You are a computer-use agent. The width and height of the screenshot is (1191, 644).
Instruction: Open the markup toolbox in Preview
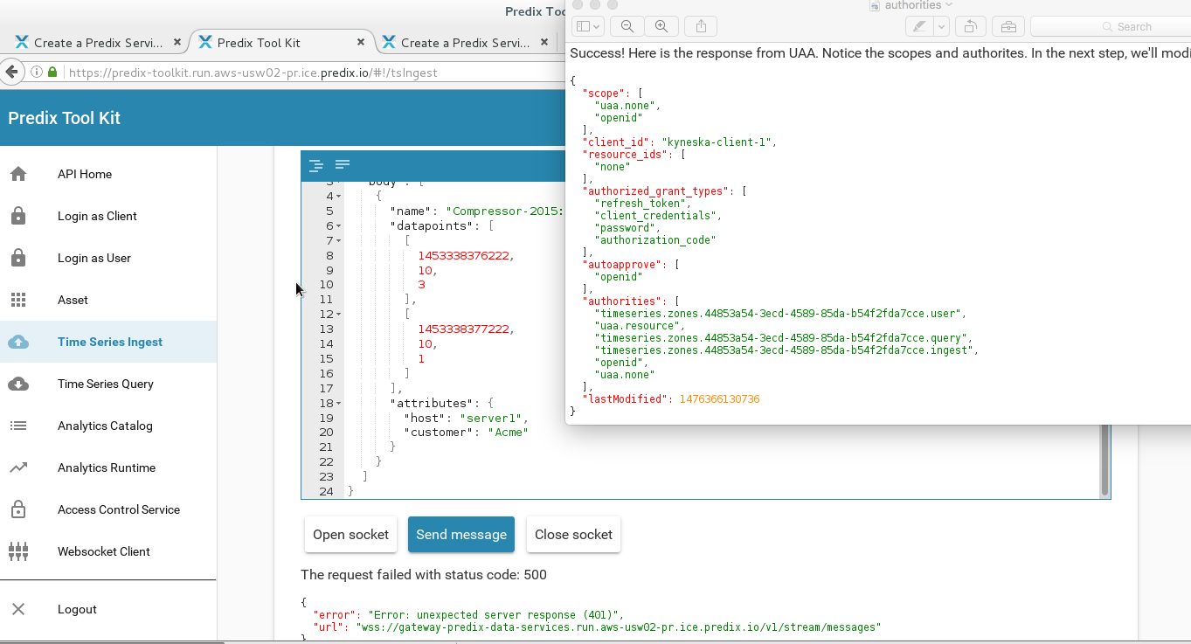(1008, 26)
